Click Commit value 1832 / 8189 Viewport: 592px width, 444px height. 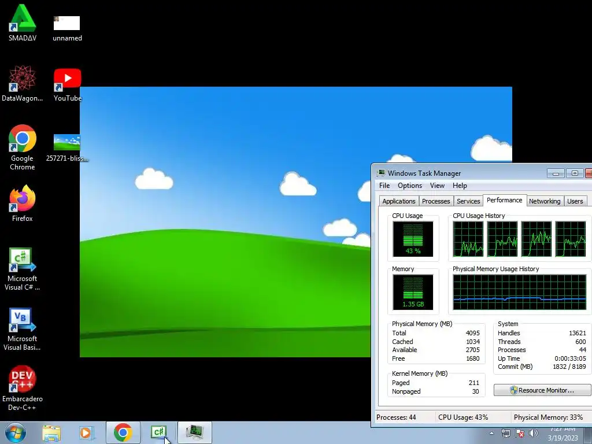click(x=569, y=367)
